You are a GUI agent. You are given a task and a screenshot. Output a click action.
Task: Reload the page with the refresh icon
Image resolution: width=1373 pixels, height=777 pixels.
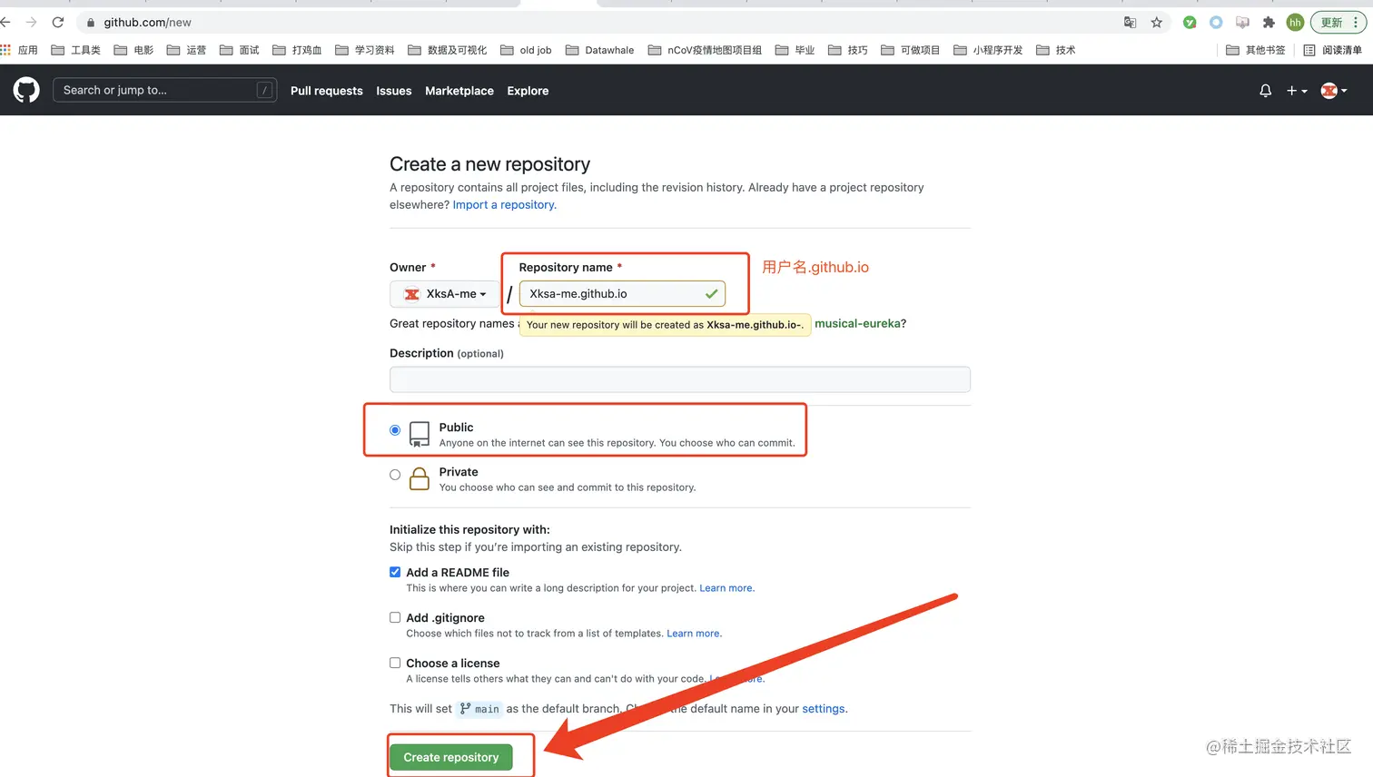click(x=58, y=22)
